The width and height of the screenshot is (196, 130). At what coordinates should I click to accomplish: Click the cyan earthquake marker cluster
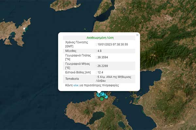[x=103, y=95]
